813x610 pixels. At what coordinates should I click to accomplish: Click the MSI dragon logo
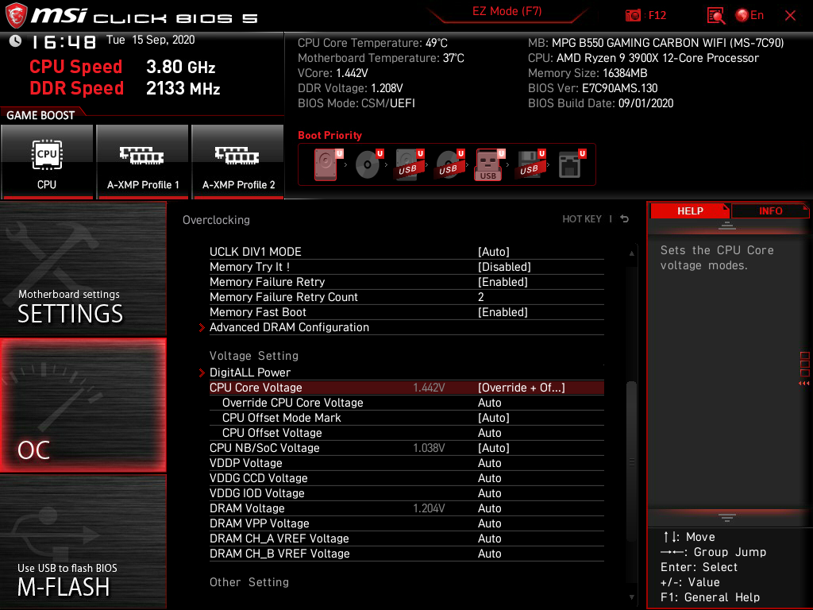[x=16, y=16]
